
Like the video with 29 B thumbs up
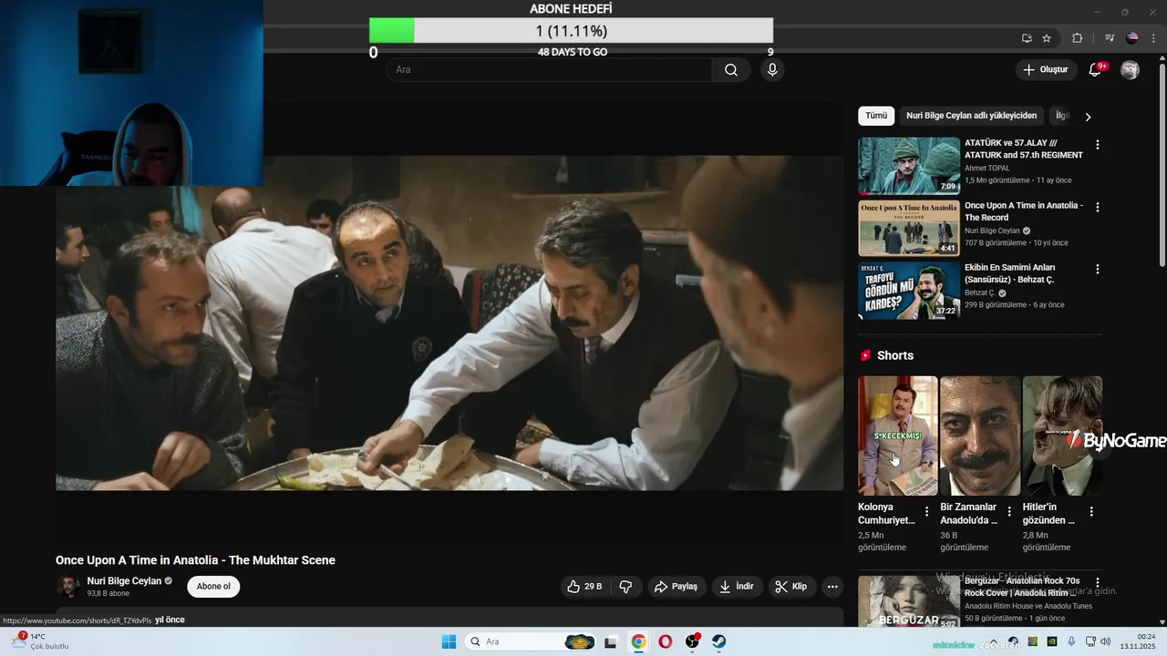pos(584,587)
